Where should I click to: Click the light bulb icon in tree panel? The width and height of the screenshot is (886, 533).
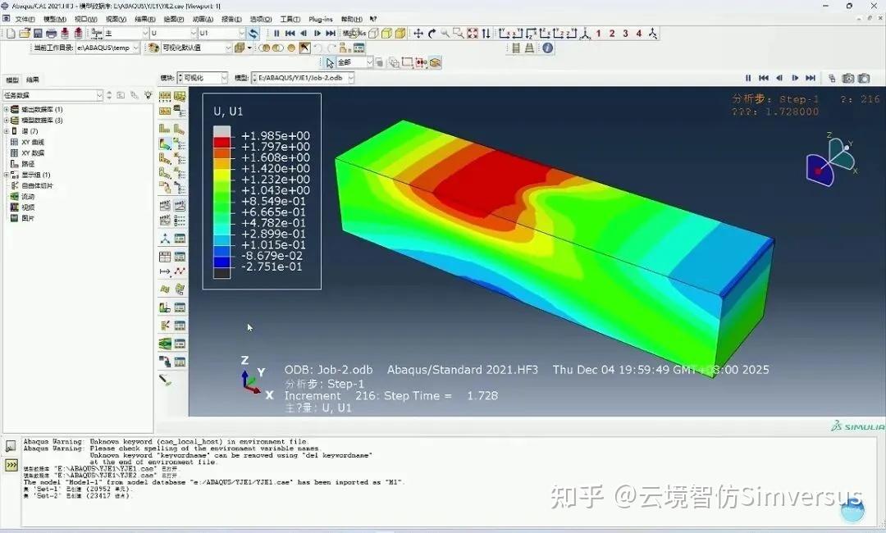click(x=148, y=95)
